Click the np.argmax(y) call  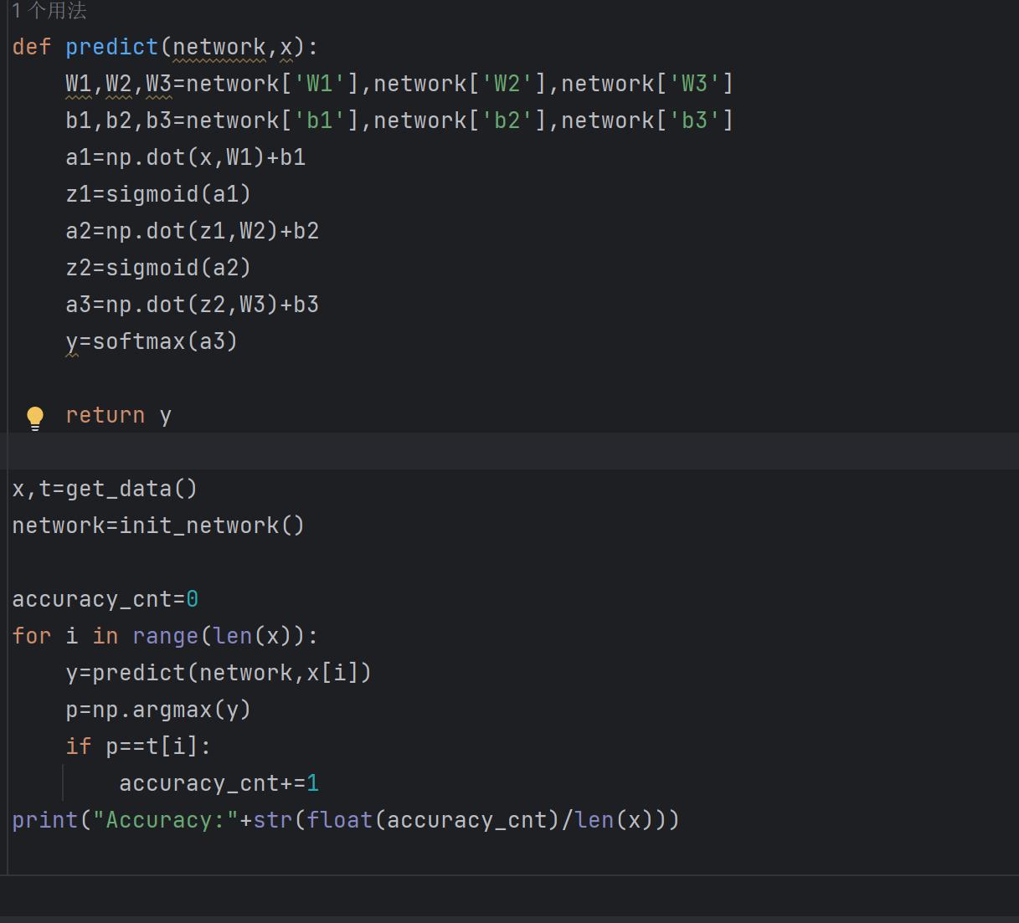coord(172,710)
